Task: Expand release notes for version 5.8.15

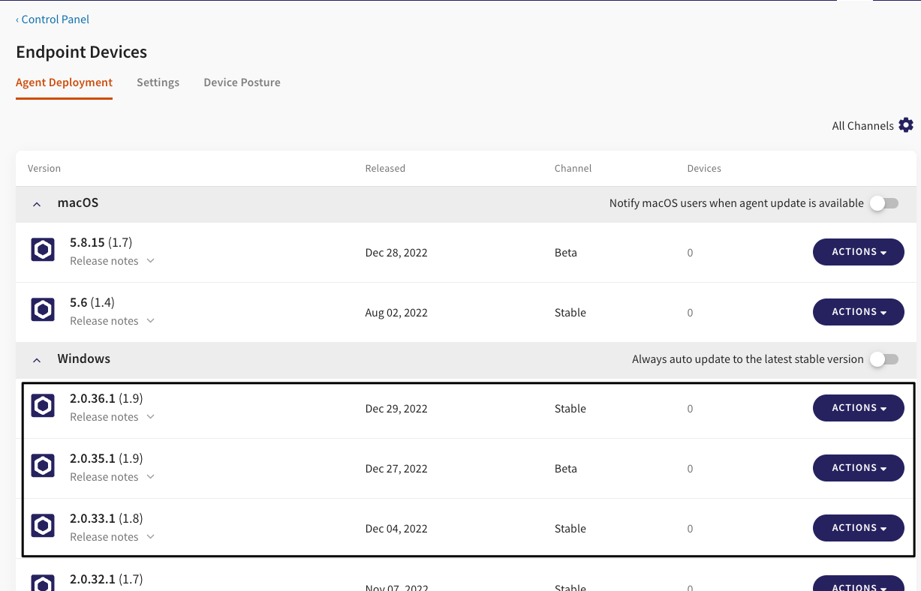Action: 112,261
